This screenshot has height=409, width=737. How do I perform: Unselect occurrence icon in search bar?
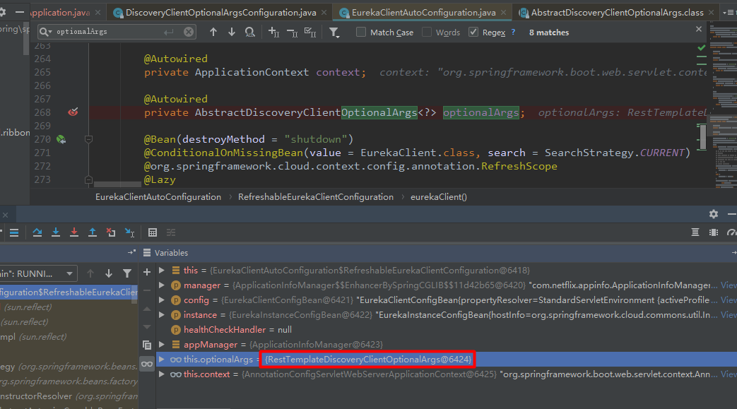[292, 32]
